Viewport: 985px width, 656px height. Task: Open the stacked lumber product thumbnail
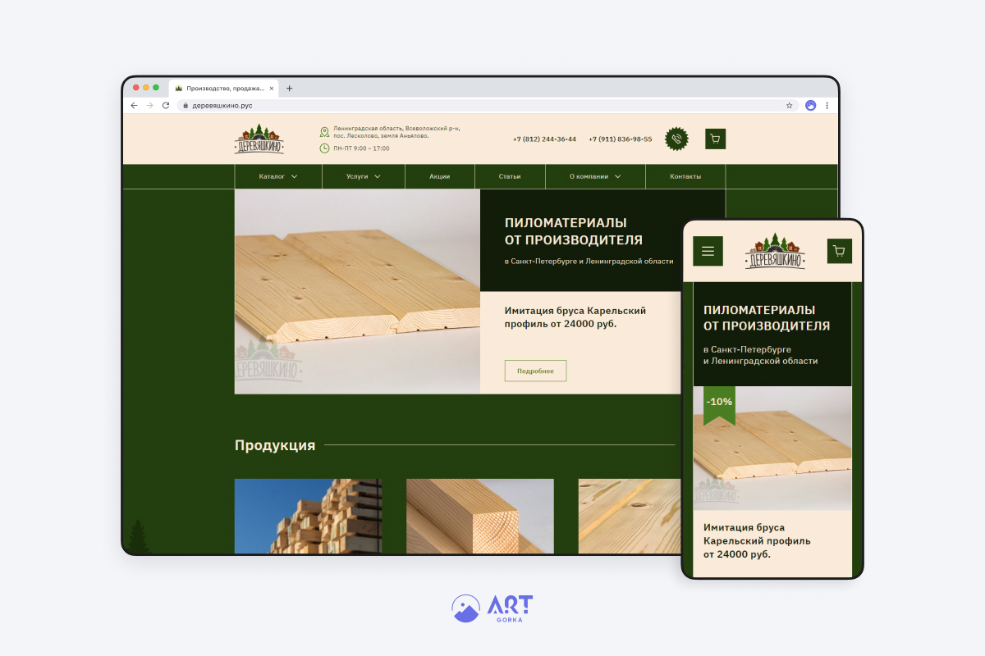[x=308, y=516]
